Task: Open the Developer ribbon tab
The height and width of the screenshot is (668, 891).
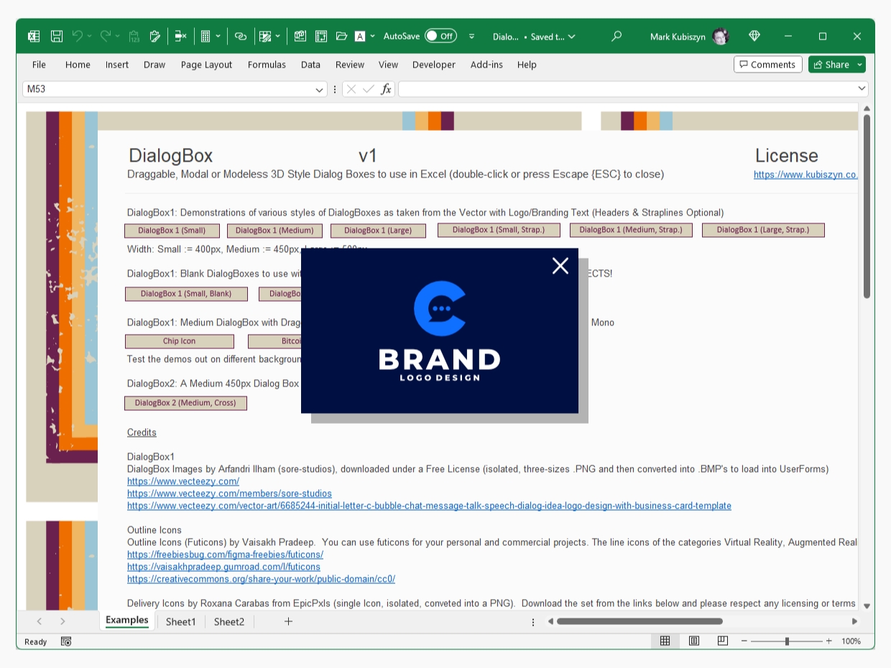Action: tap(433, 65)
